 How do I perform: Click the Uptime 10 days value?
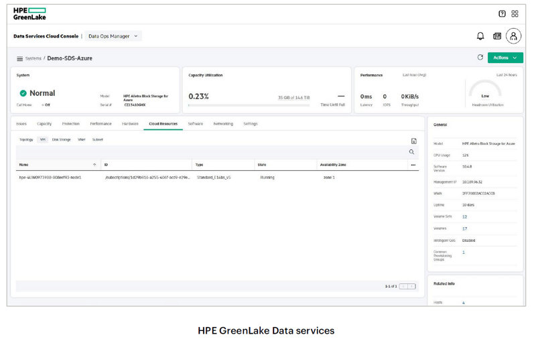(x=468, y=205)
